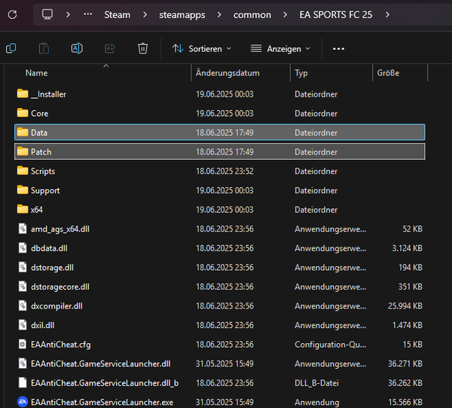Select file name EAAntiCheat.GameServiceLauncher.dll_b

tap(105, 383)
